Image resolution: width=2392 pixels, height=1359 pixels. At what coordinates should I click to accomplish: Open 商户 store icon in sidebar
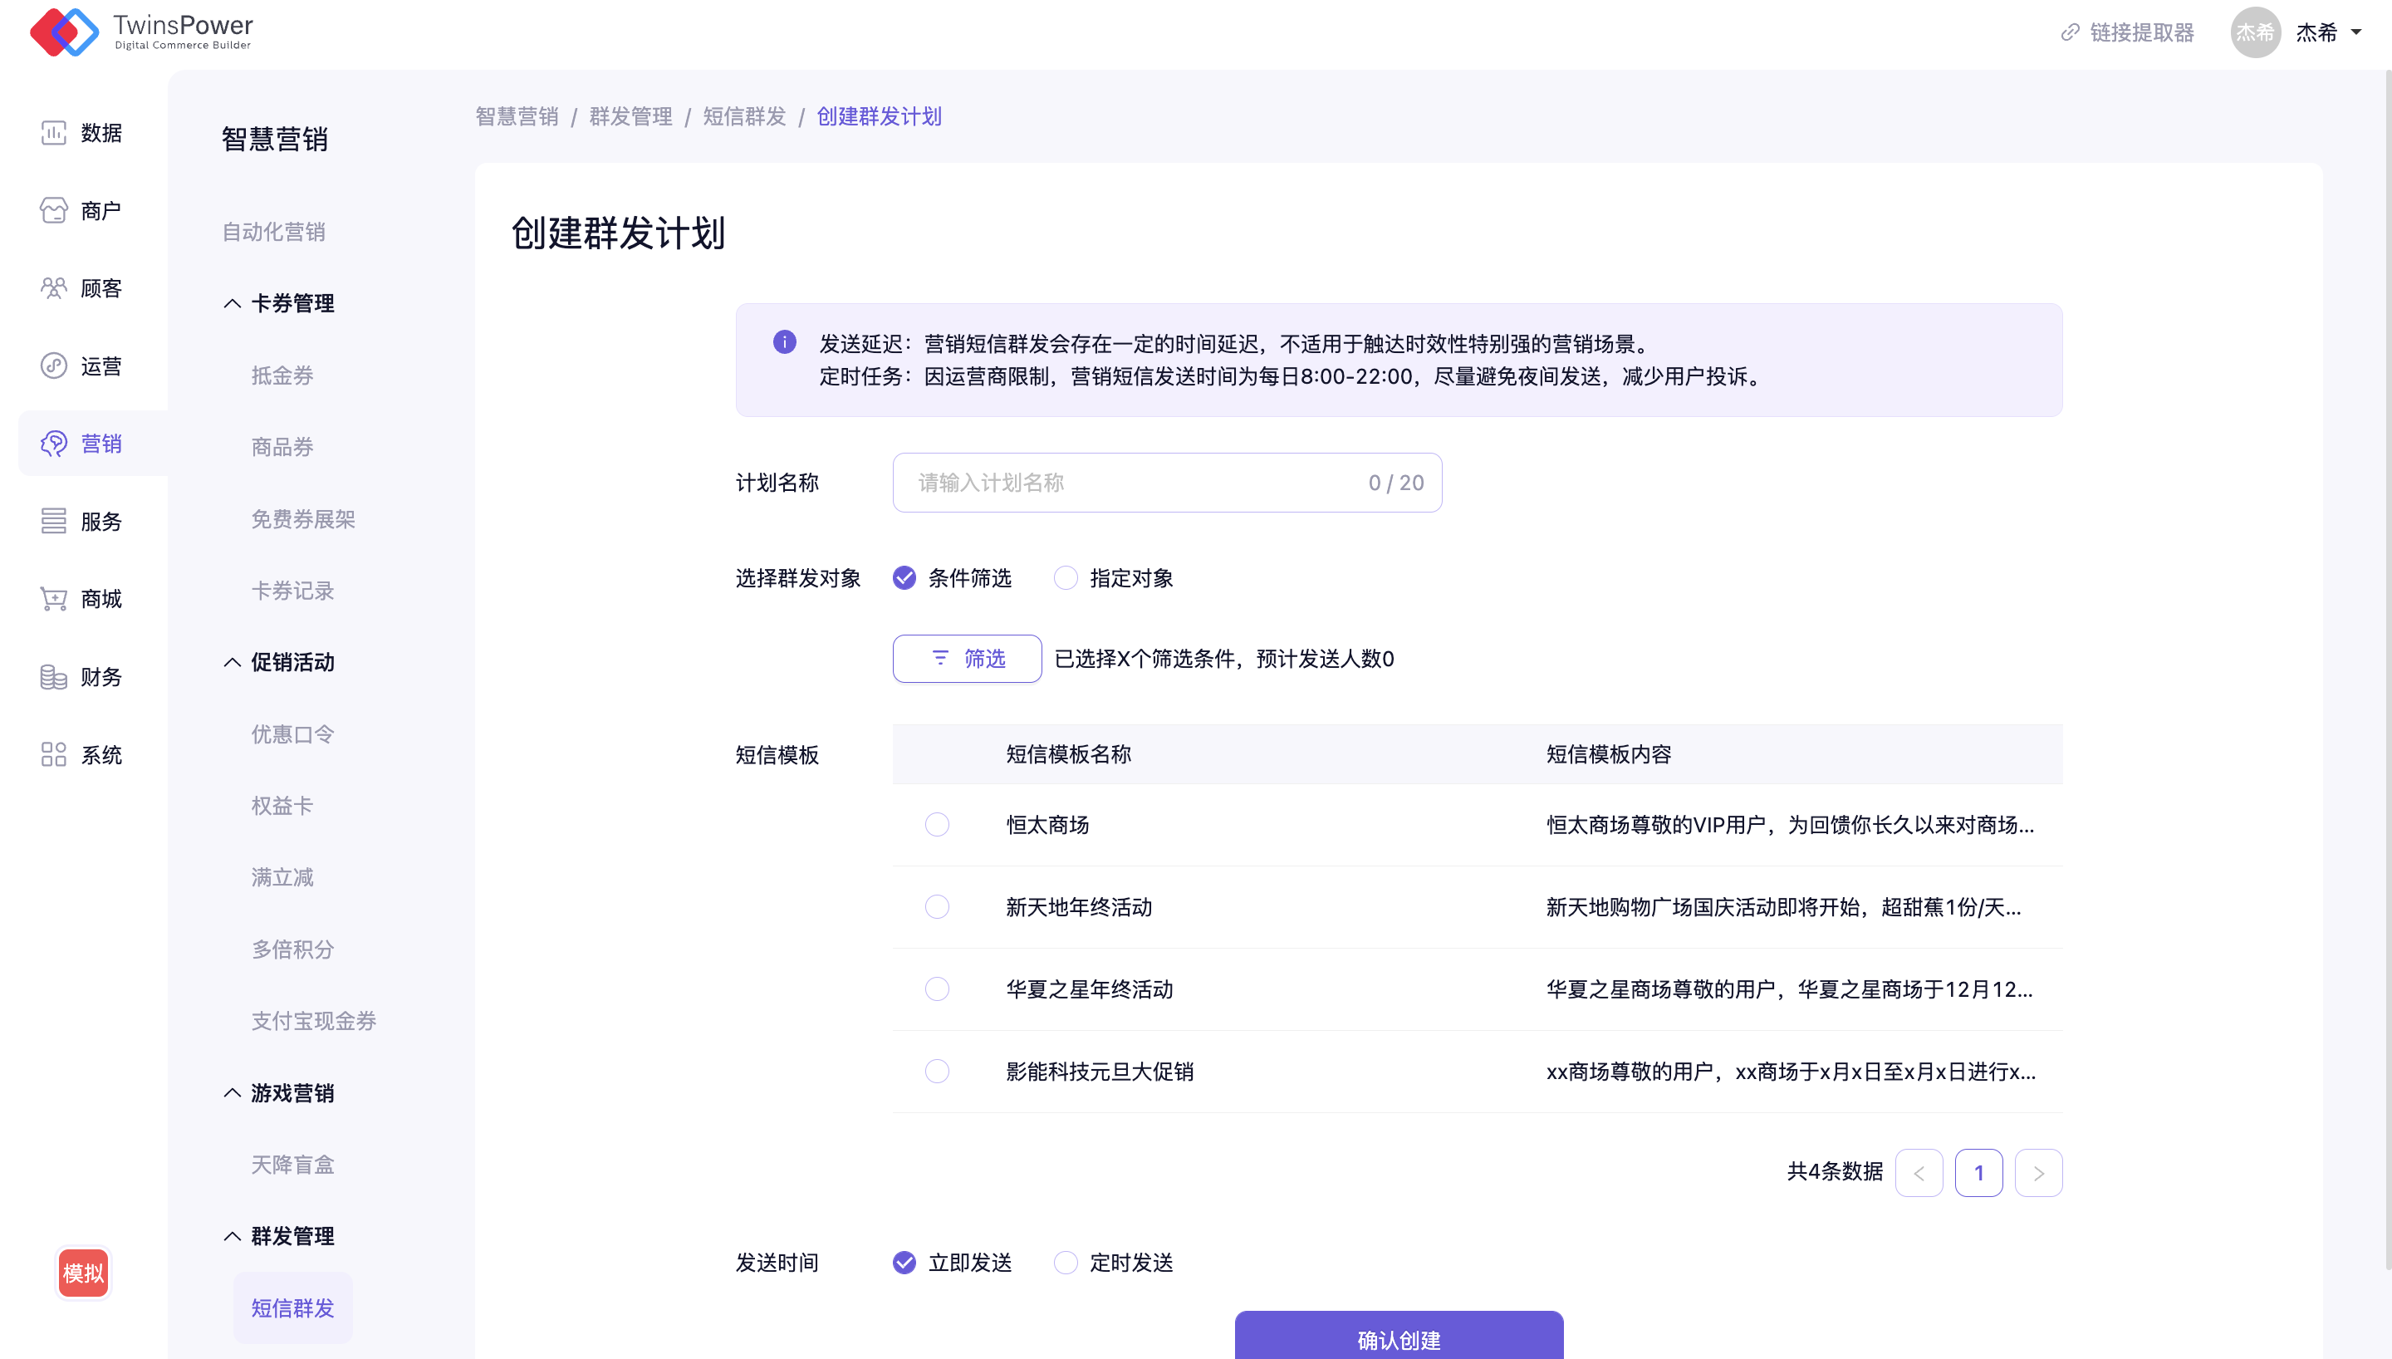pyautogui.click(x=53, y=210)
